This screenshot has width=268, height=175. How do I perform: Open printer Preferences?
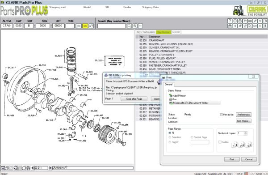point(243,115)
